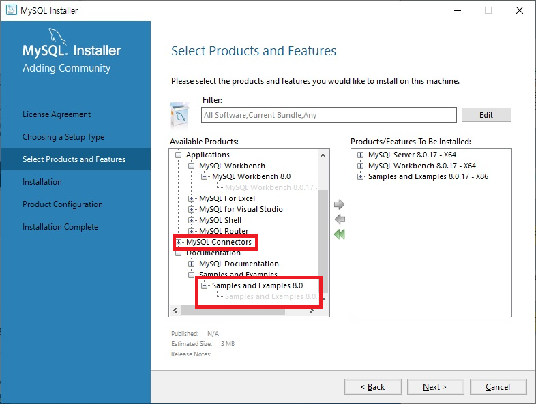Screen dimensions: 536x404
Task: Expand the MySQL Router node
Action: [x=191, y=231]
